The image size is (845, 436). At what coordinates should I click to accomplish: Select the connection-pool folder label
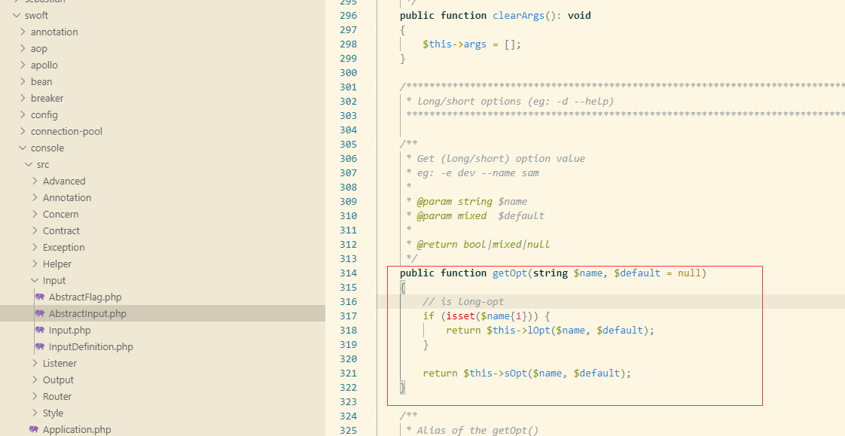(66, 132)
